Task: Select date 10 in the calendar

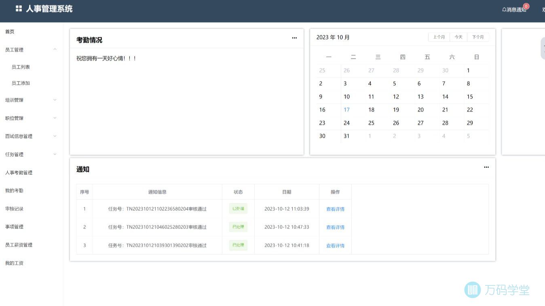Action: [x=346, y=97]
